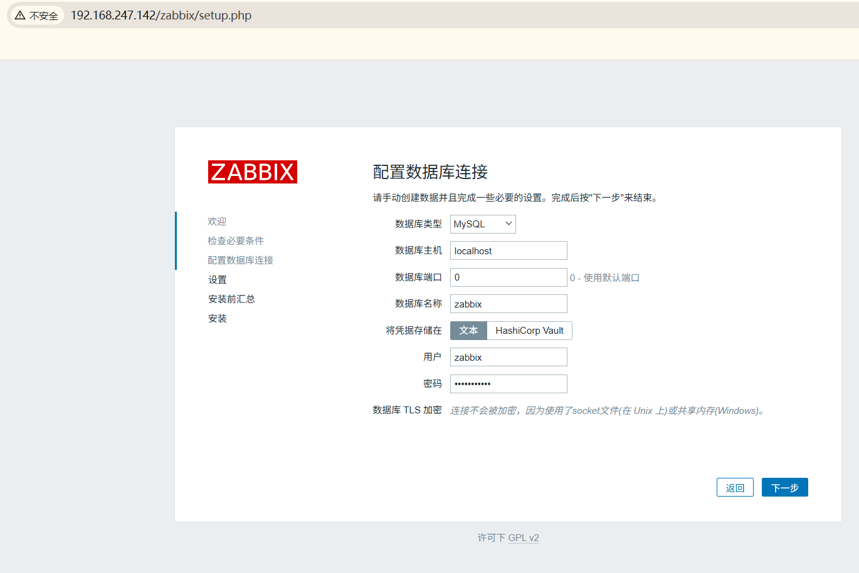Click into the 数据库端口 field
This screenshot has height=573, width=859.
click(x=509, y=277)
